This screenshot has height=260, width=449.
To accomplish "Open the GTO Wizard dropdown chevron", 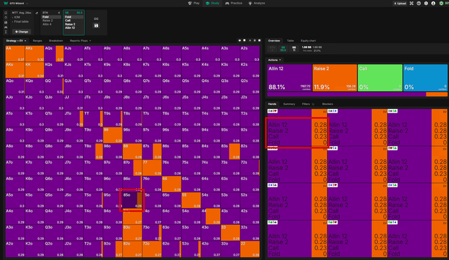I will click(x=27, y=3).
